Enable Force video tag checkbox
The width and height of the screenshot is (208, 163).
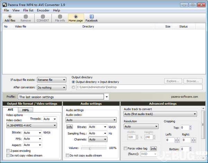pos(125,148)
